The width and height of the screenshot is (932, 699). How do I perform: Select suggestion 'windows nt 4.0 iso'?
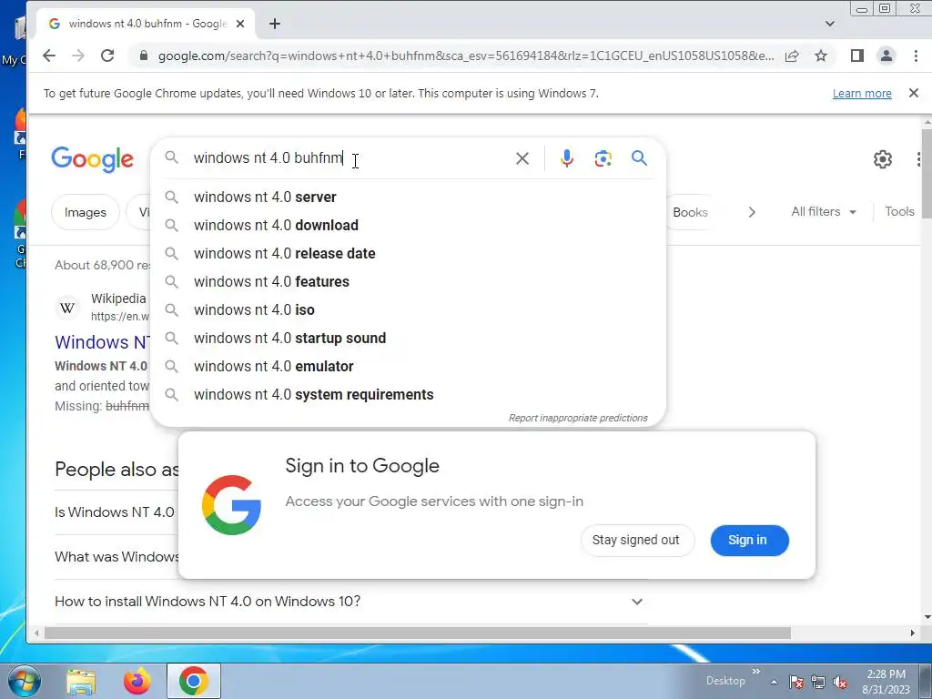click(x=408, y=309)
